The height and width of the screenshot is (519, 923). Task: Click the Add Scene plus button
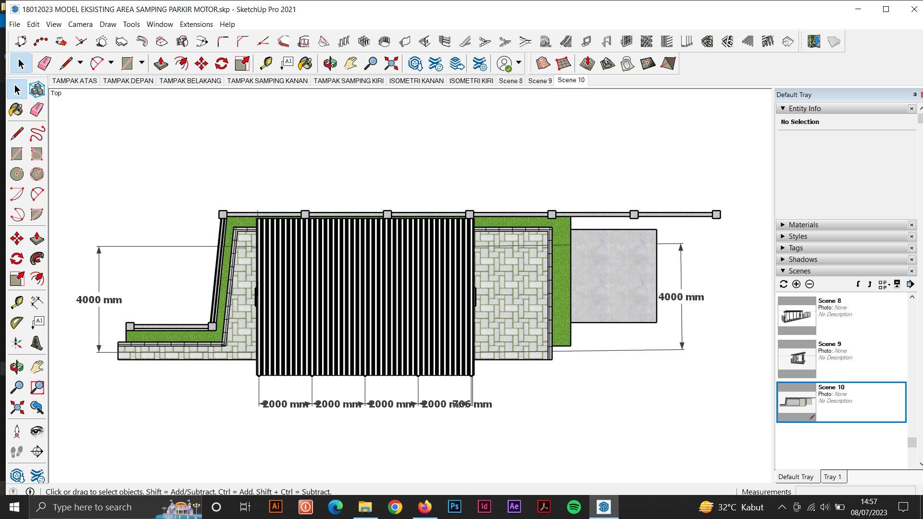click(797, 284)
